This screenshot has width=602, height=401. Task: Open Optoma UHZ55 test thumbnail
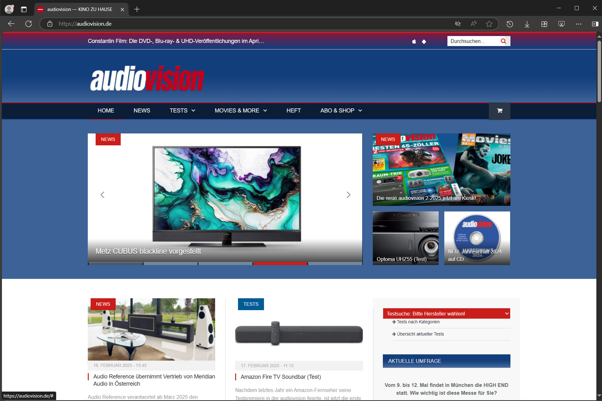tap(405, 238)
